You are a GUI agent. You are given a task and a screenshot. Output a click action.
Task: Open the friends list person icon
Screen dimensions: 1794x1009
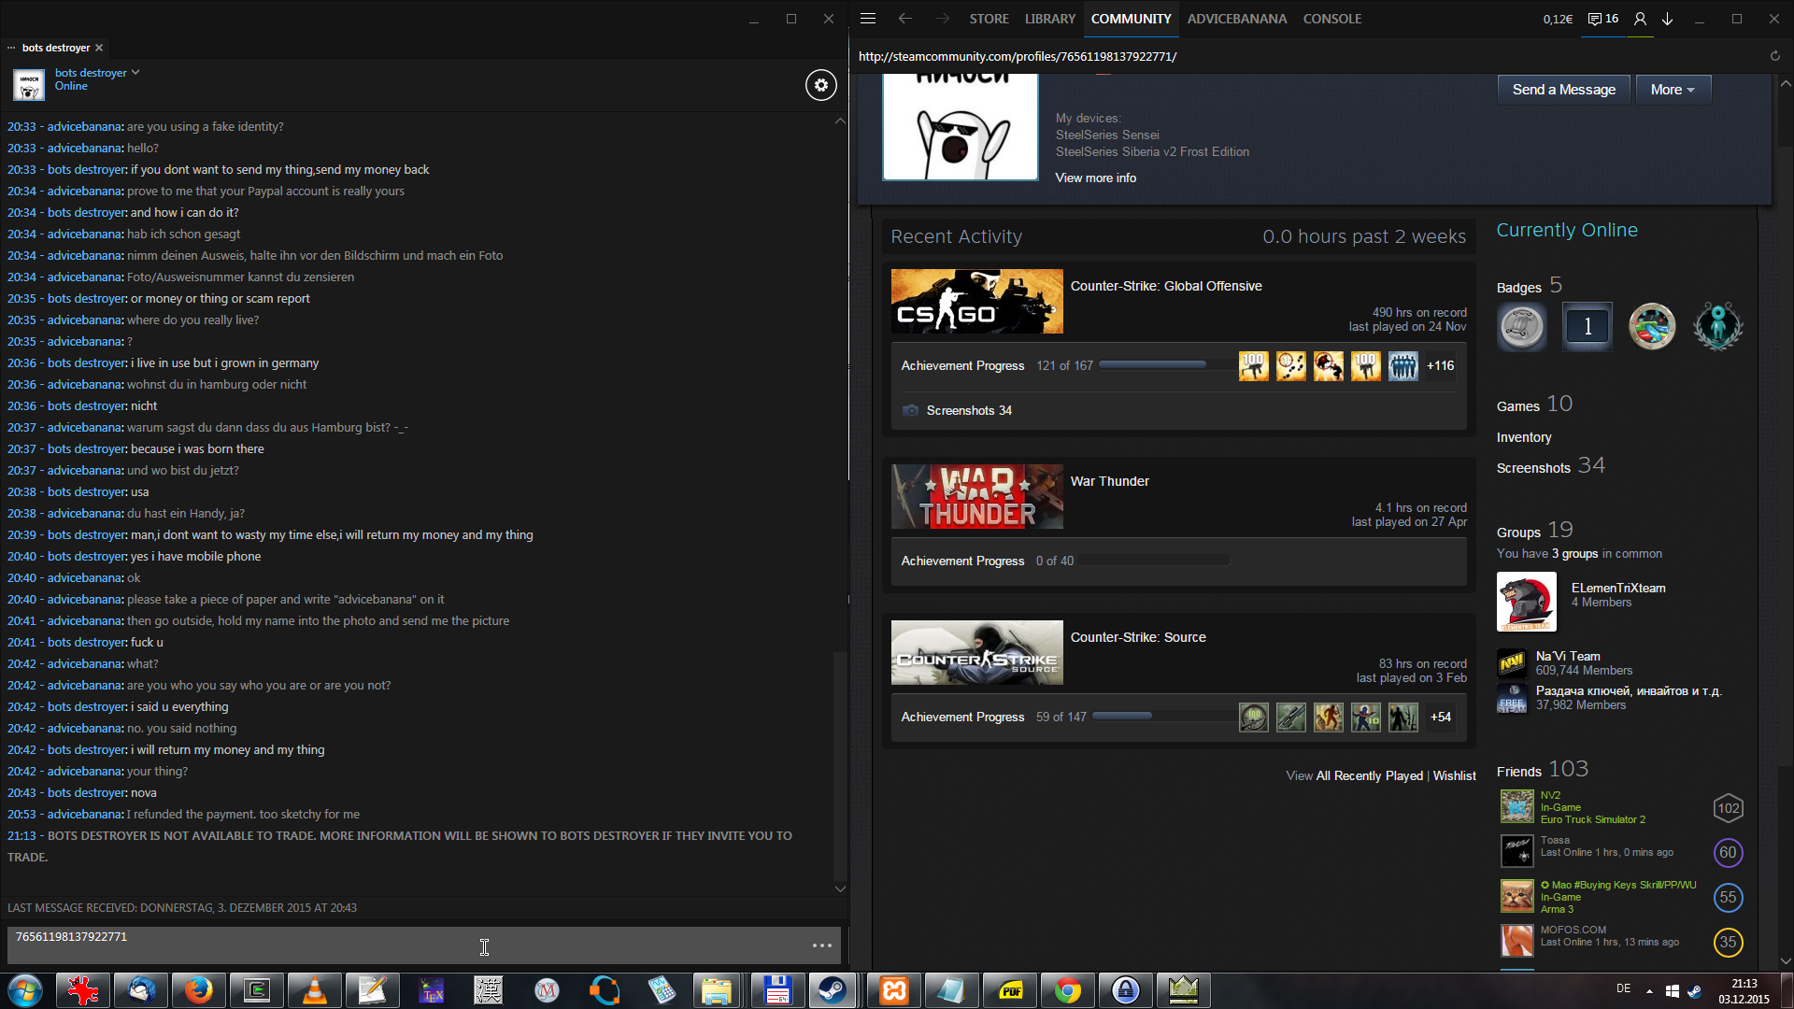[1639, 19]
